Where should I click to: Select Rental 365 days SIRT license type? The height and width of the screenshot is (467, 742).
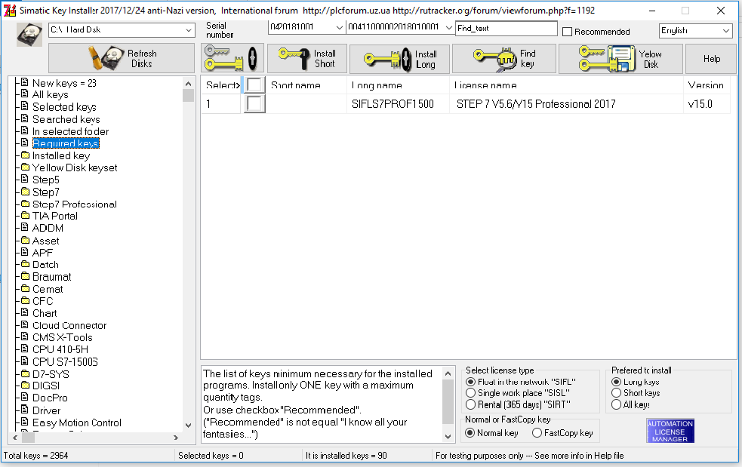(x=470, y=404)
